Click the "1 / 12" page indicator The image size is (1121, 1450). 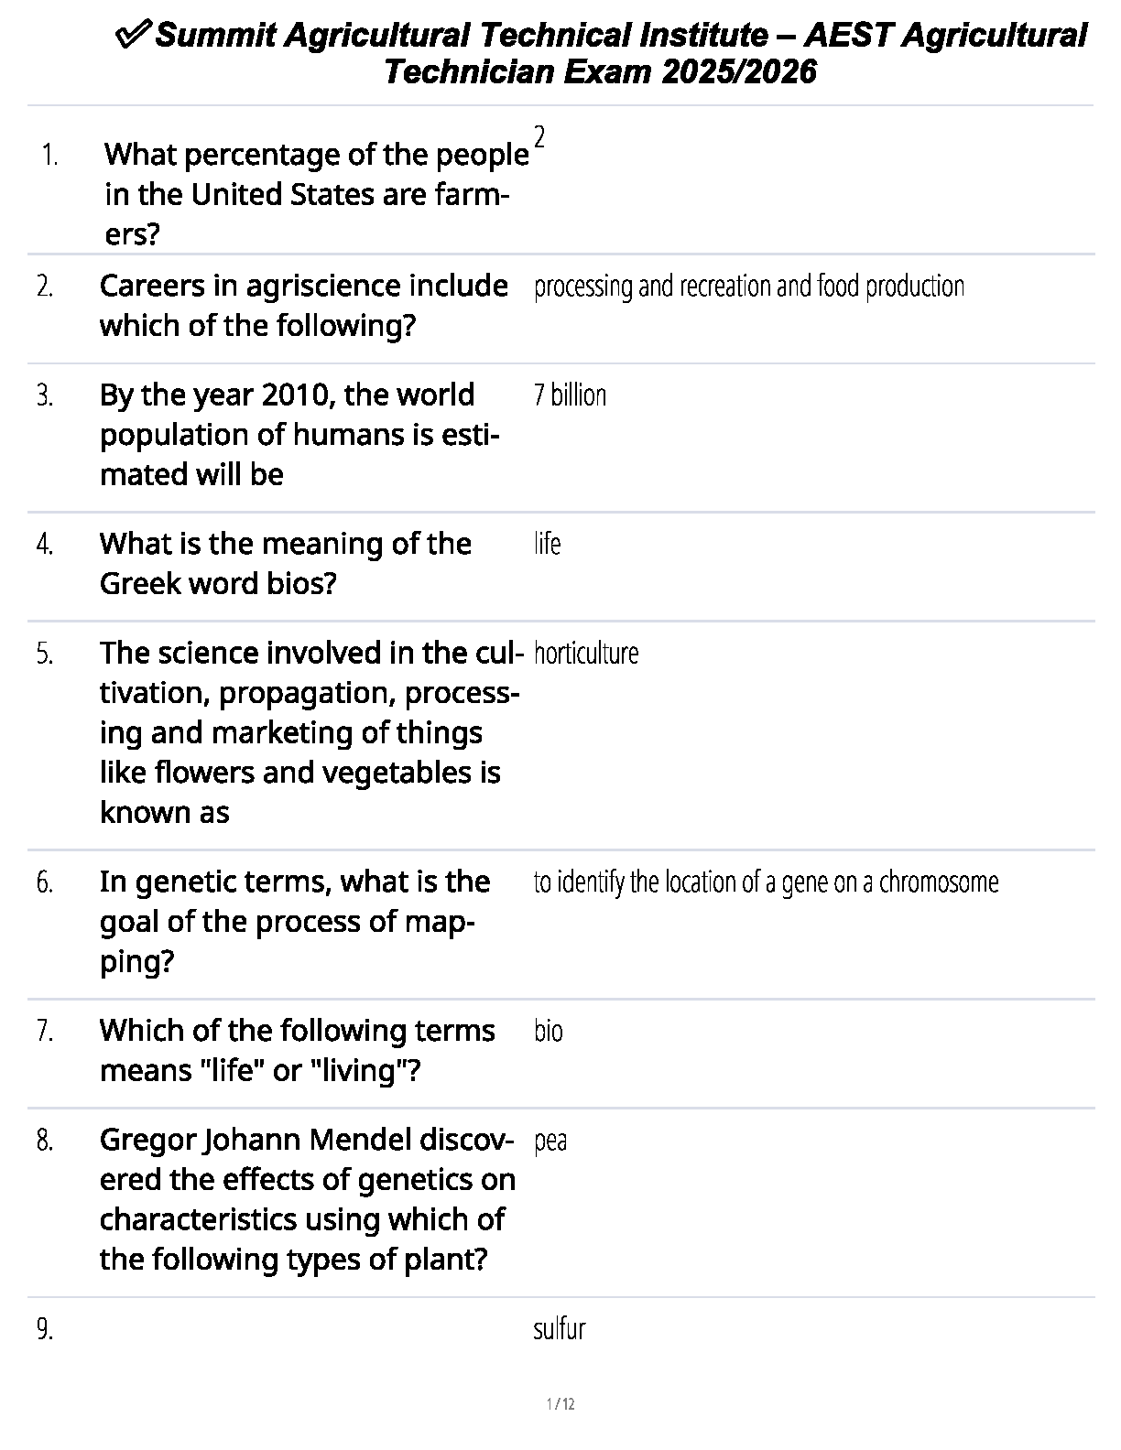(560, 1404)
